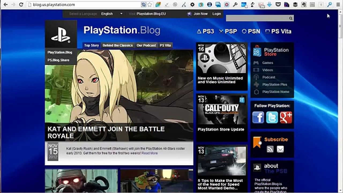Open PlayStation's Facebook page icon

click(x=258, y=117)
